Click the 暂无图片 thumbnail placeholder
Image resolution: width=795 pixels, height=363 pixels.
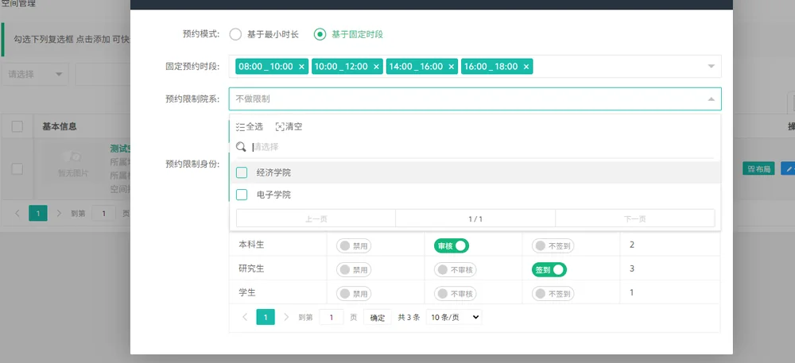(x=73, y=164)
